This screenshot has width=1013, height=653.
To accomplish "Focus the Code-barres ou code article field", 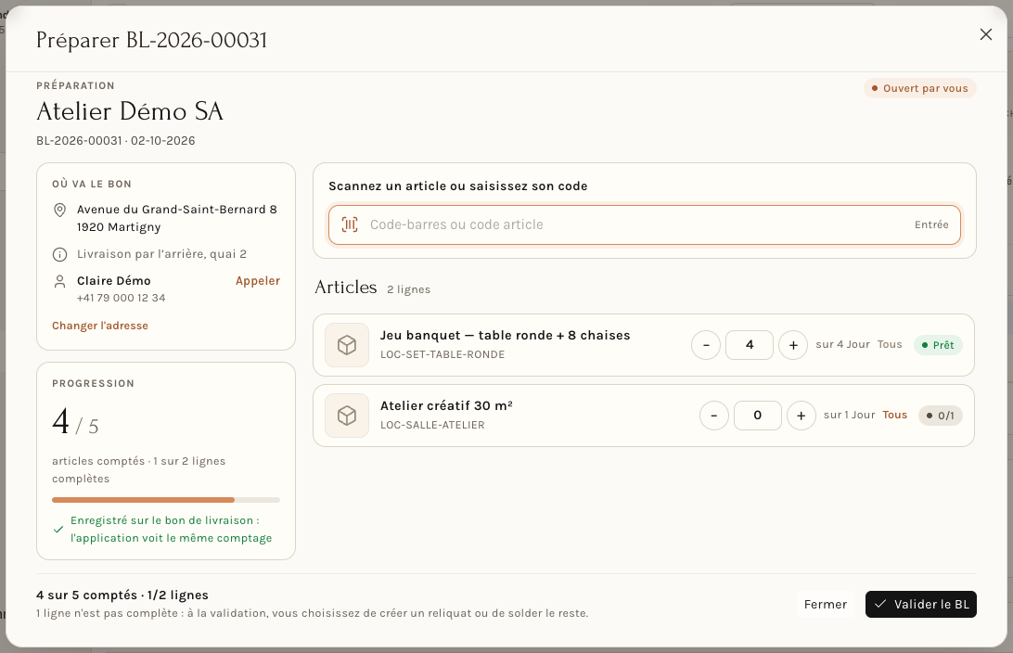I will coord(644,224).
